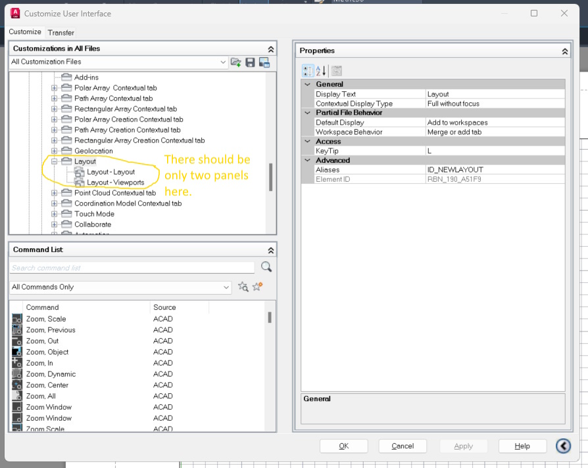Switch Properties panel to categorized view
The image size is (588, 468).
tap(307, 71)
